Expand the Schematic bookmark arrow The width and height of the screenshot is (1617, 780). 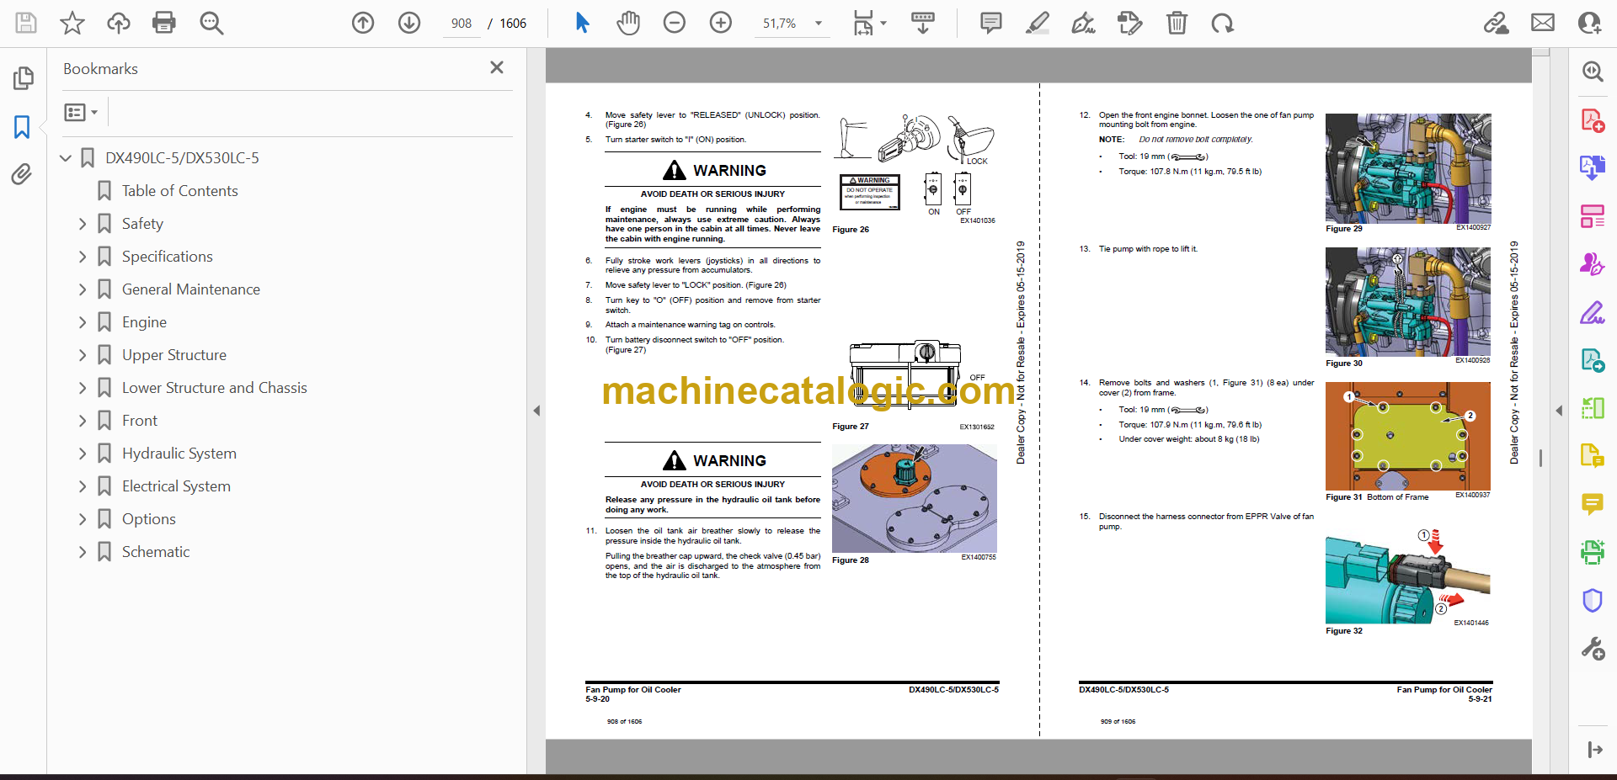click(83, 552)
